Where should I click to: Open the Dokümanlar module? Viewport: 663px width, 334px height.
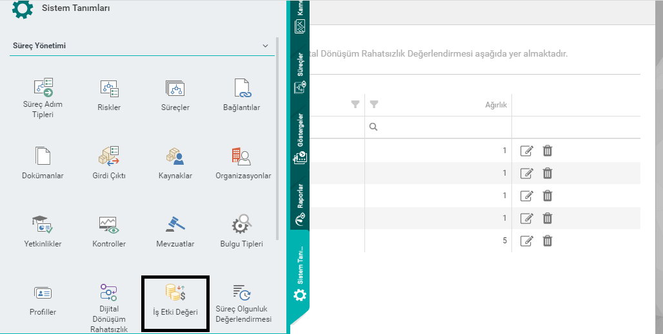click(43, 156)
